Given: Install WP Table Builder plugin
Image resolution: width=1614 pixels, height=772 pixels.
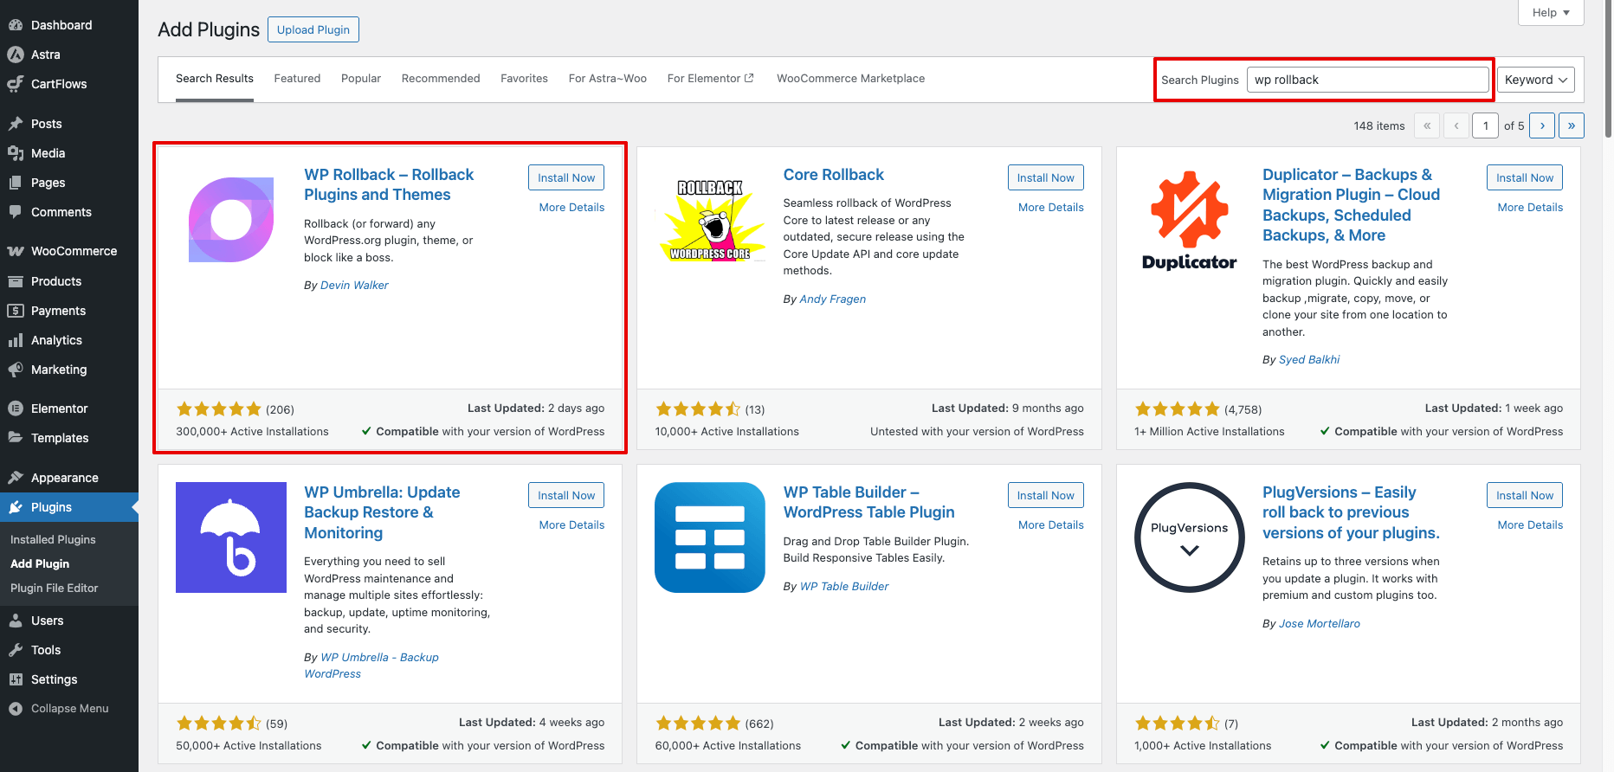Looking at the screenshot, I should tap(1046, 495).
